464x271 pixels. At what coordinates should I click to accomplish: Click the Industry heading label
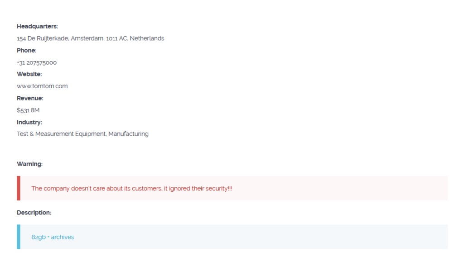pyautogui.click(x=29, y=122)
